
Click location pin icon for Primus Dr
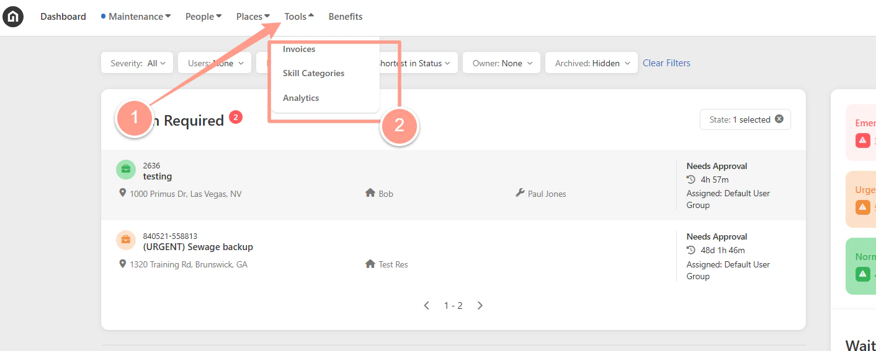point(122,193)
